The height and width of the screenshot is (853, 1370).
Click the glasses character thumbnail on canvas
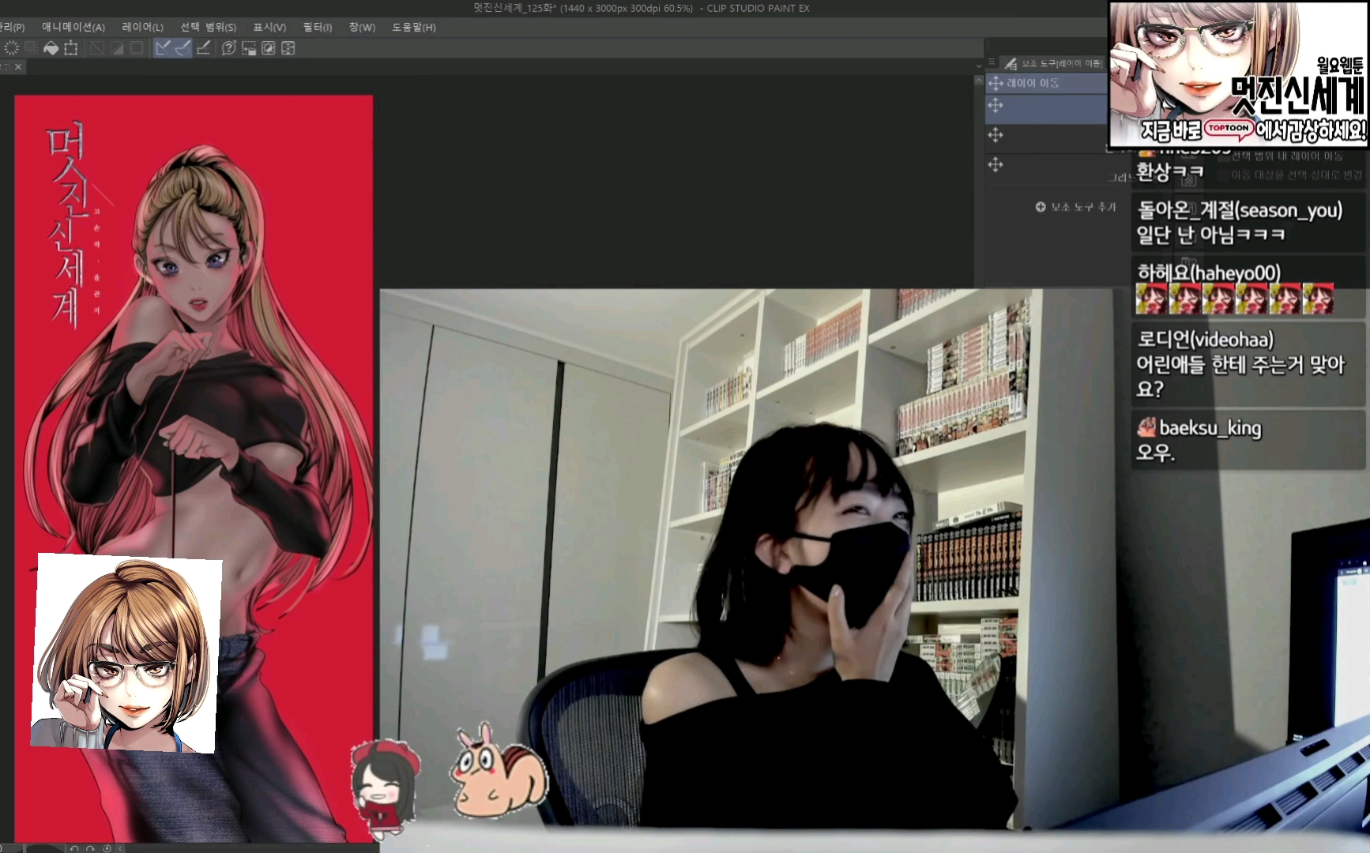pyautogui.click(x=126, y=653)
